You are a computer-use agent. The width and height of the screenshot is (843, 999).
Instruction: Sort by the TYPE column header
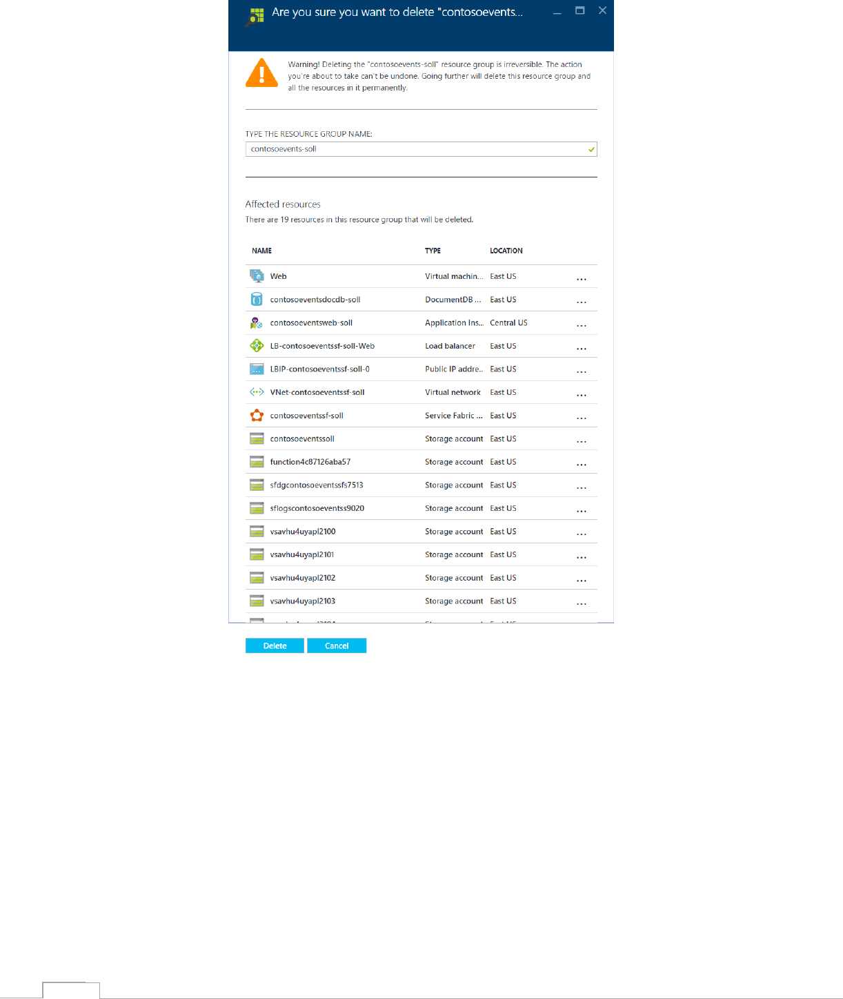[433, 251]
